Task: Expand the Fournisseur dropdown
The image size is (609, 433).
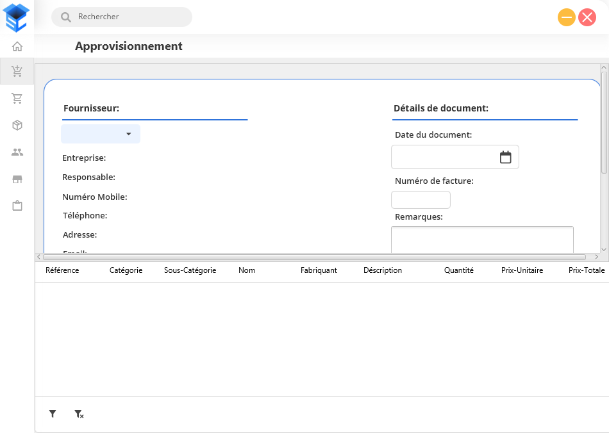Action: point(101,134)
